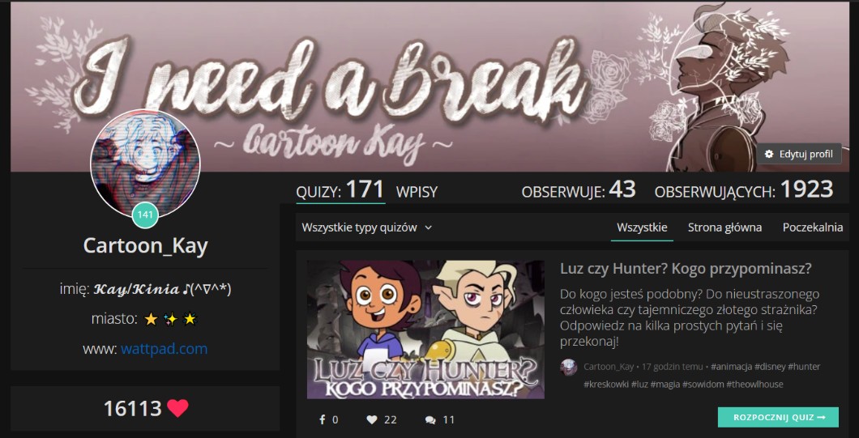The image size is (859, 438).
Task: Open the Obserwujących 1923 followers list
Action: click(x=744, y=190)
